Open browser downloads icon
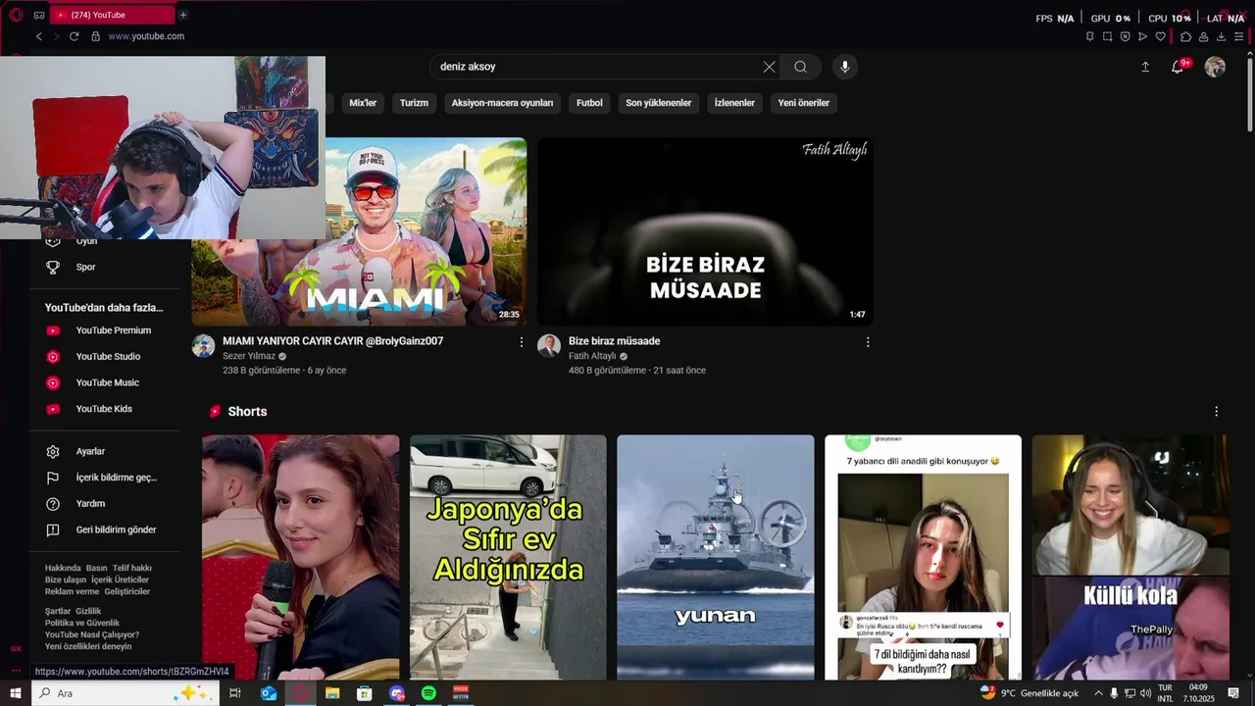This screenshot has width=1255, height=706. pos(1221,36)
